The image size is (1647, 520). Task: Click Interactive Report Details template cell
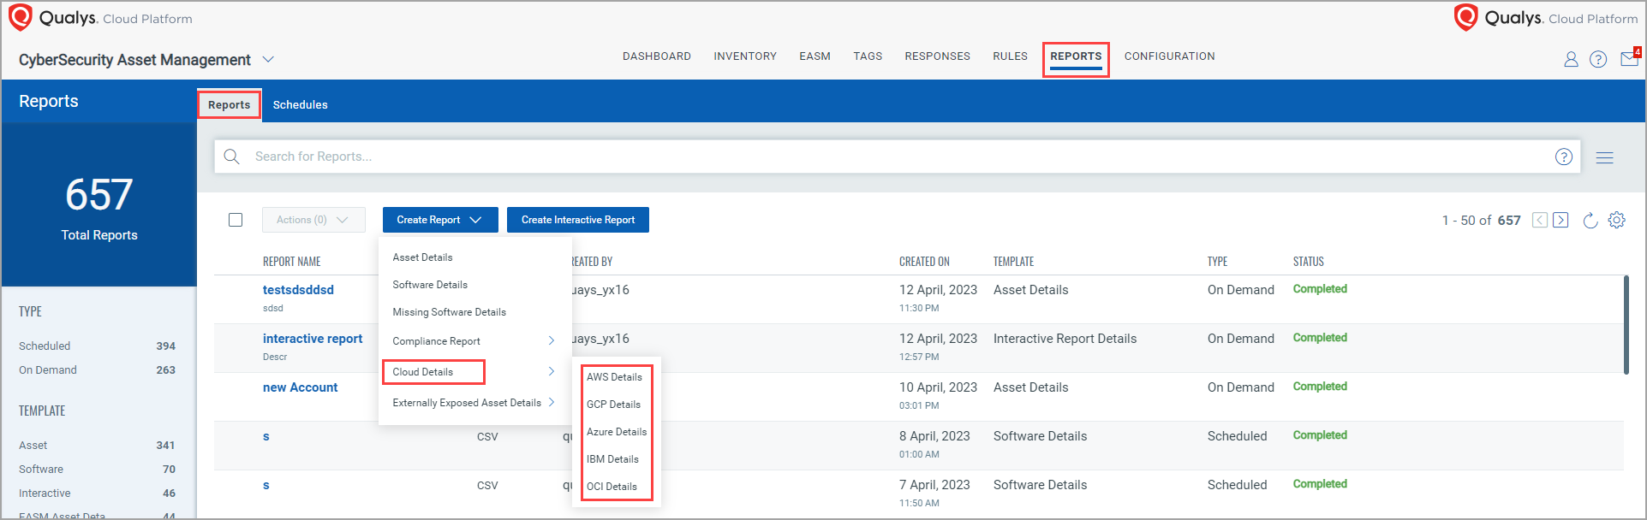(x=1065, y=339)
